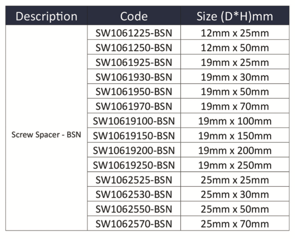The height and width of the screenshot is (239, 295).
Task: Click the 25mm x 50mm size cell
Action: click(235, 209)
